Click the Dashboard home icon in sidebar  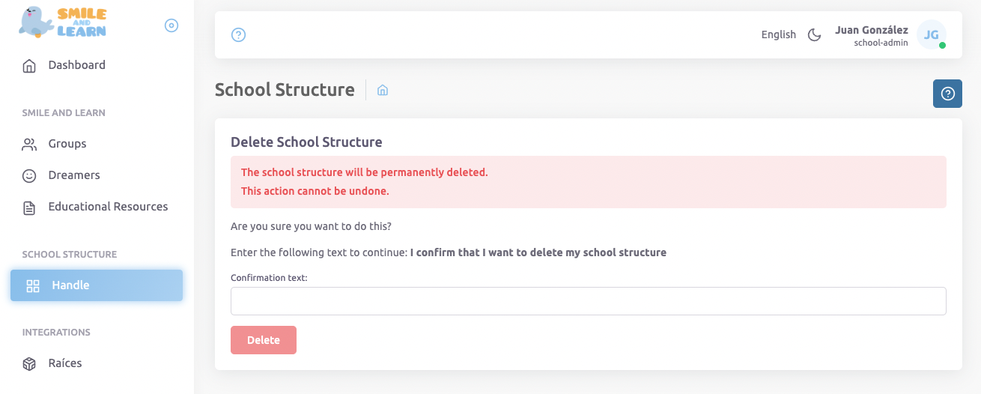pos(29,66)
